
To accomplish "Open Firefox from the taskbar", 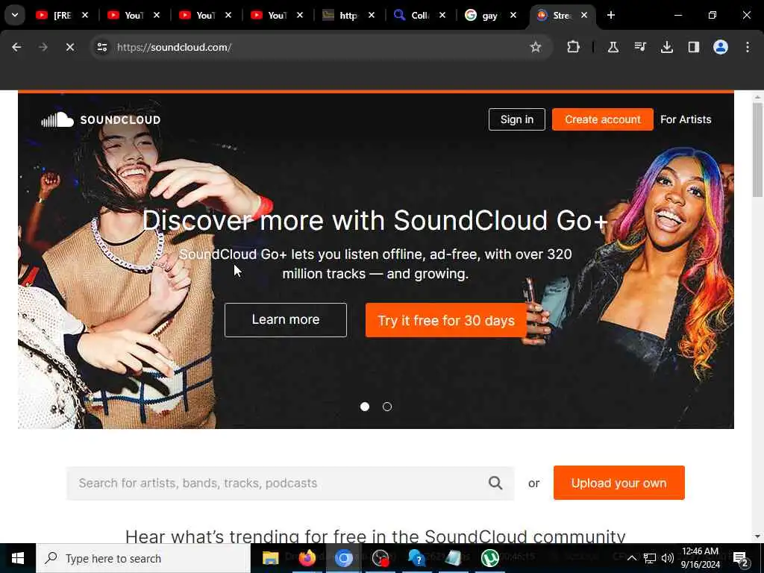I will click(307, 558).
